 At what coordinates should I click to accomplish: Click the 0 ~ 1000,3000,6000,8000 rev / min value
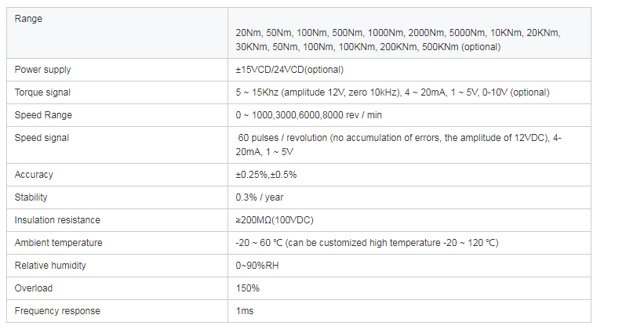click(x=308, y=115)
